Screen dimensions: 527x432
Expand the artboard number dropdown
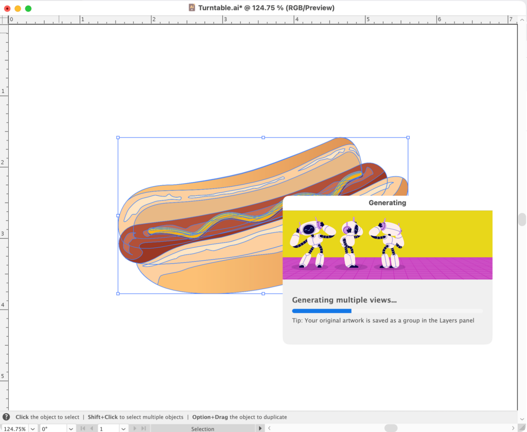[x=123, y=428]
